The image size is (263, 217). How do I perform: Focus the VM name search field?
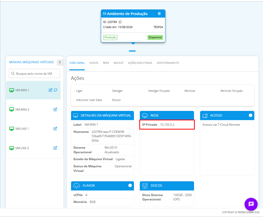(35, 73)
